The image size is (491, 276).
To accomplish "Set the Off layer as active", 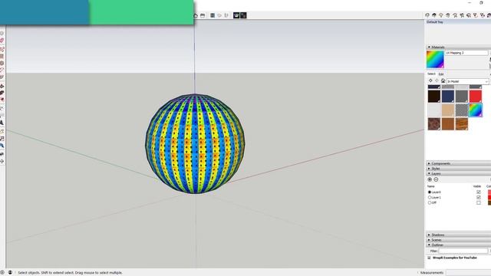I will (430, 202).
